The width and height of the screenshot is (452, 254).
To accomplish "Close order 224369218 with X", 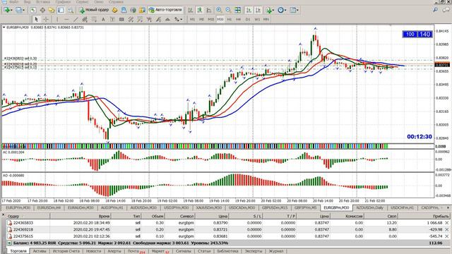I will click(447, 229).
